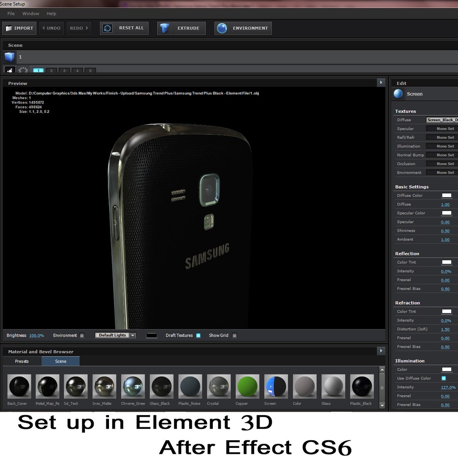Image resolution: width=458 pixels, height=458 pixels.
Task: Open the Diffuse texture slot Screen_Black_D
Action: tap(442, 120)
